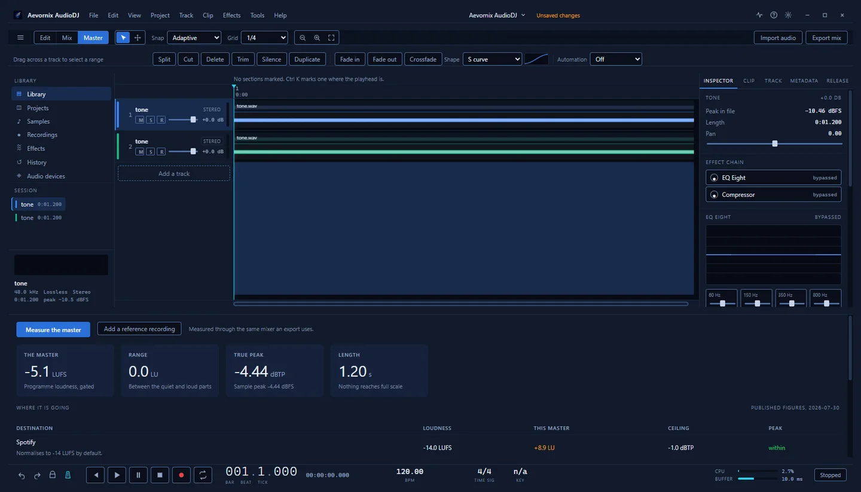
Task: Open Effects in the sidebar
Action: coord(61,148)
